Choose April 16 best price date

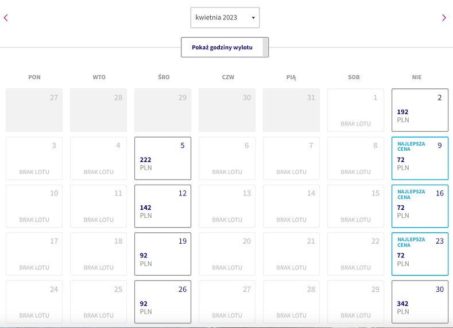point(420,206)
